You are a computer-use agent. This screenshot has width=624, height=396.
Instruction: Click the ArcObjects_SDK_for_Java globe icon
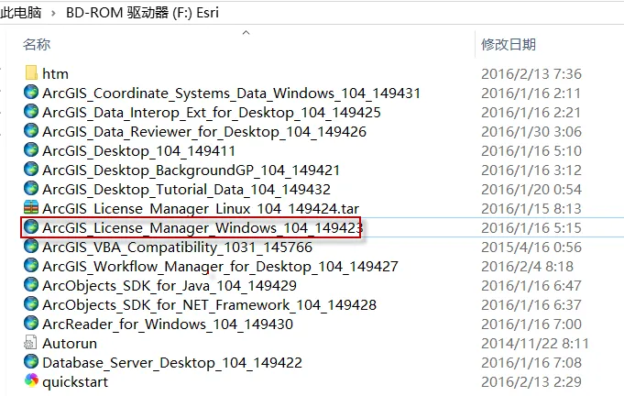point(31,285)
